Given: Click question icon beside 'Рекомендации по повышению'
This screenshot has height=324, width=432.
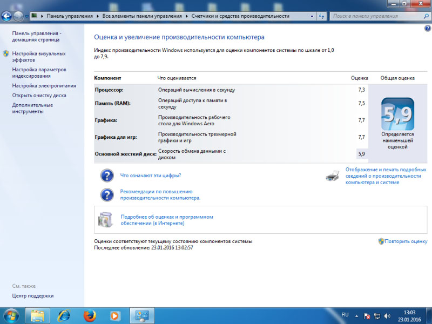Looking at the screenshot, I should (107, 195).
